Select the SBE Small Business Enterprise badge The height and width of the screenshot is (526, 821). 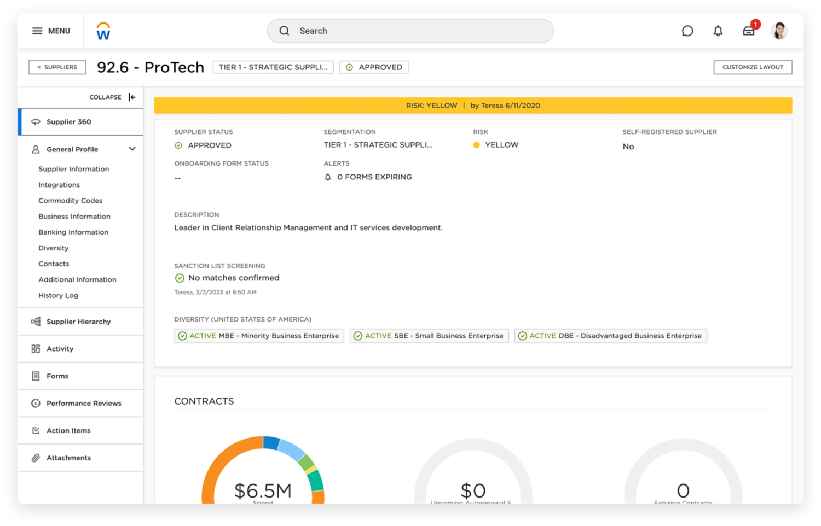click(x=429, y=336)
